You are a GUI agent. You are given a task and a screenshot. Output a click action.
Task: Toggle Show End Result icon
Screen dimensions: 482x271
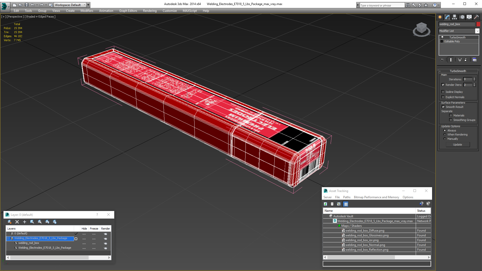pos(451,60)
